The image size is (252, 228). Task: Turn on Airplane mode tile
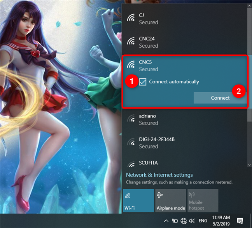pos(170,200)
